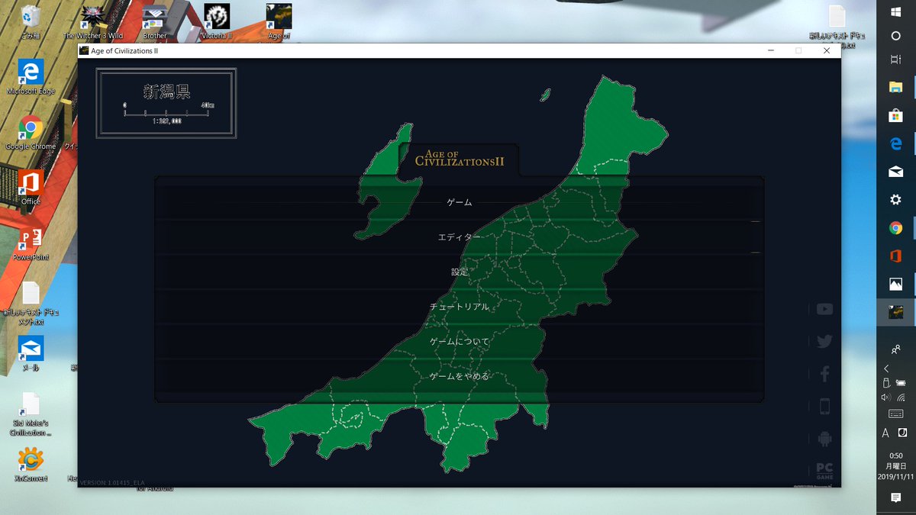Select the Brother desktop shortcut

155,22
